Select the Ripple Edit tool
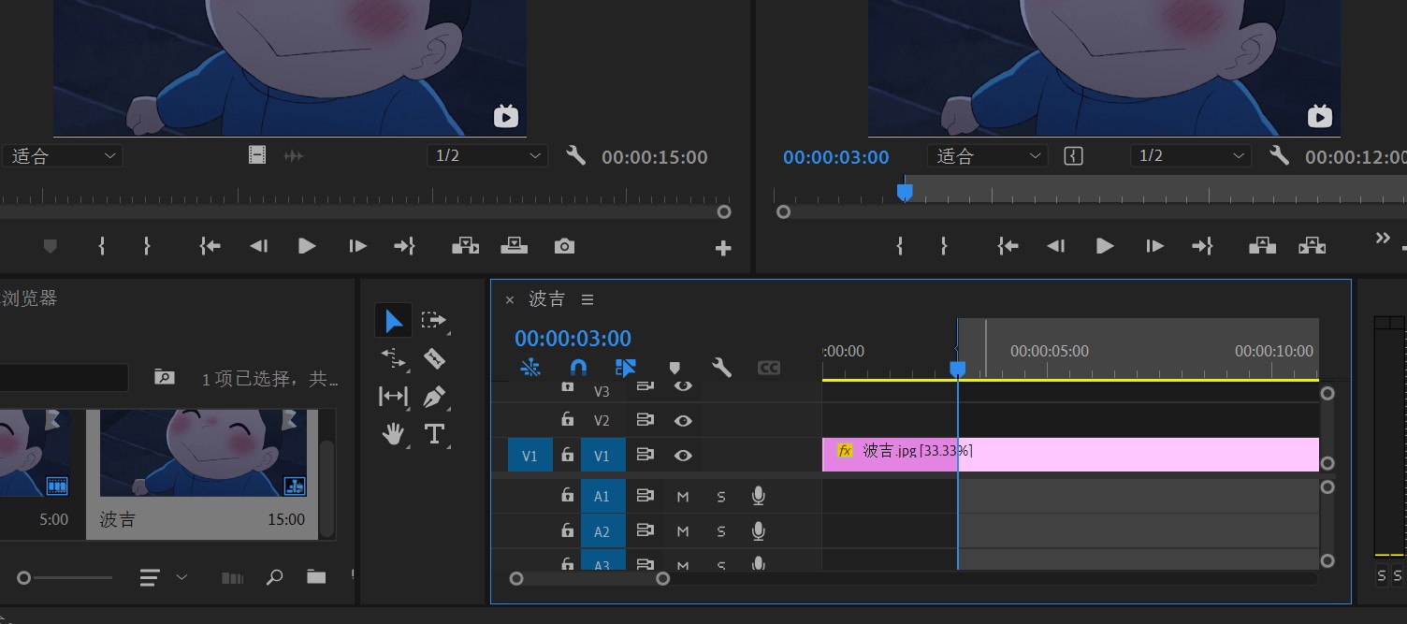 394,358
